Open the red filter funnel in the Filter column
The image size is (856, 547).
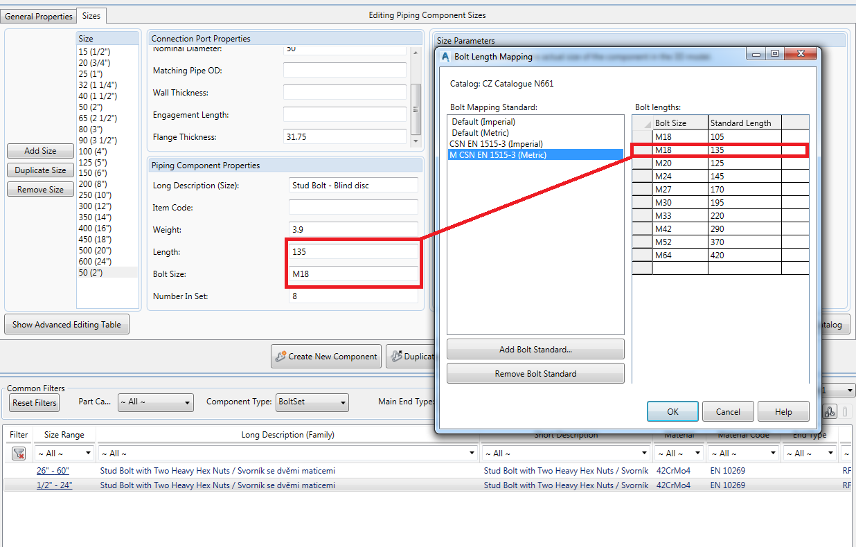17,454
